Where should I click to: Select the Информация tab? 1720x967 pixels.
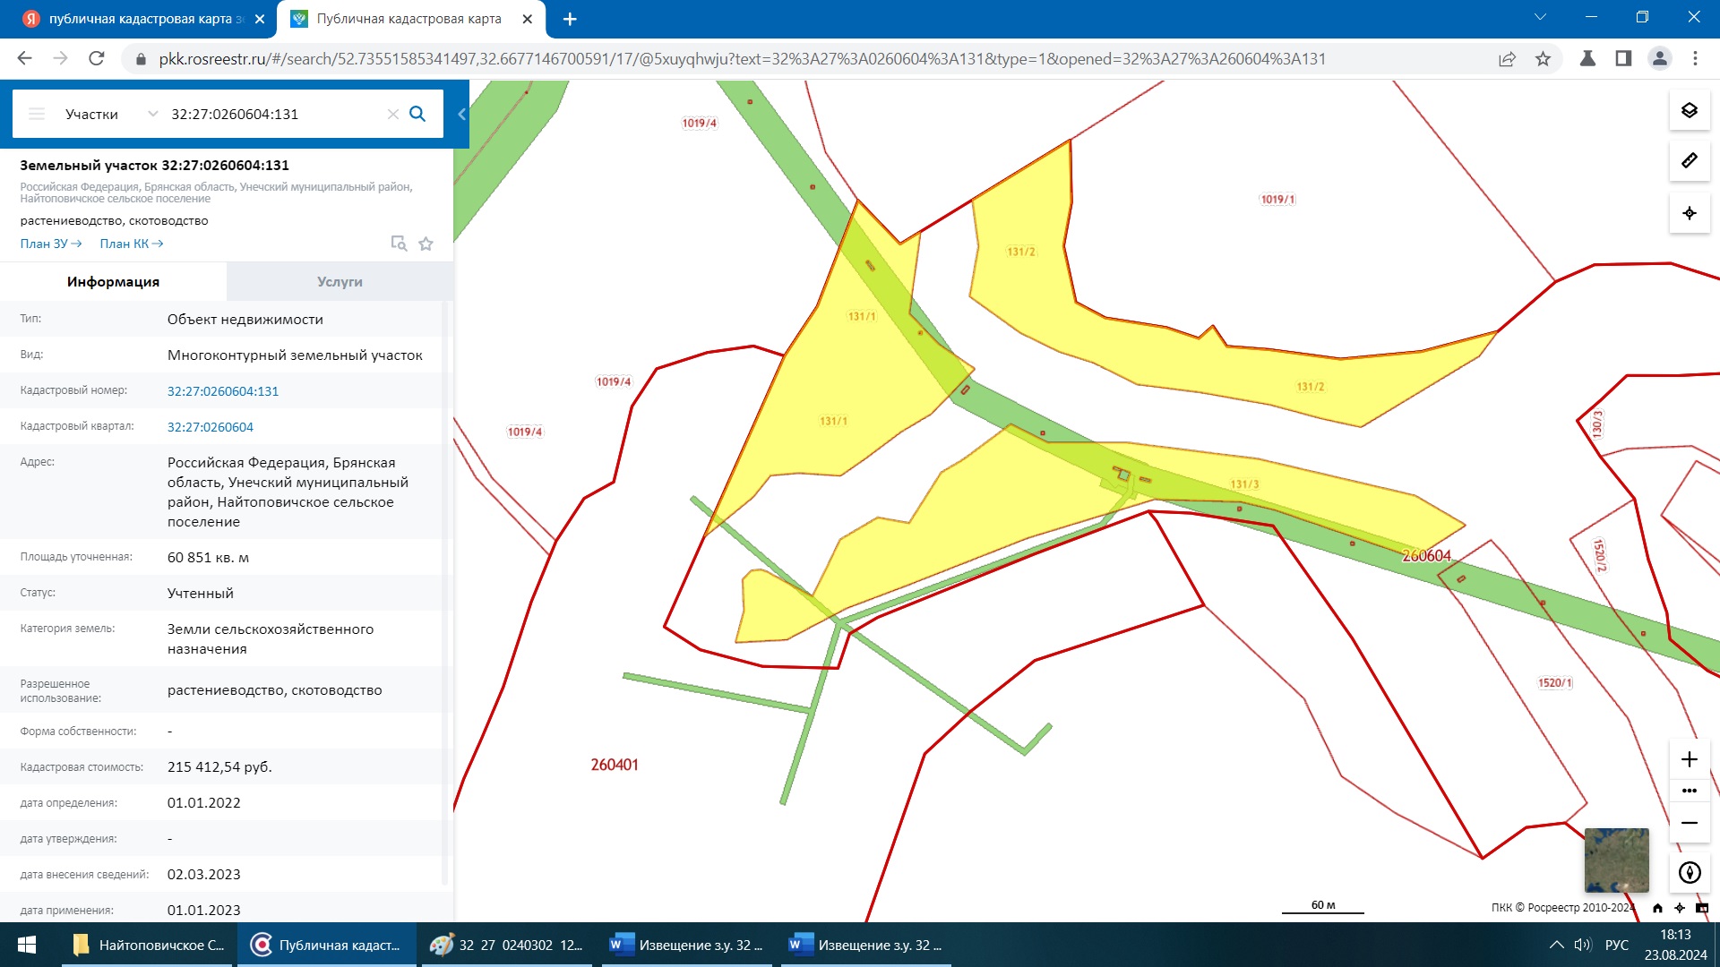point(113,281)
